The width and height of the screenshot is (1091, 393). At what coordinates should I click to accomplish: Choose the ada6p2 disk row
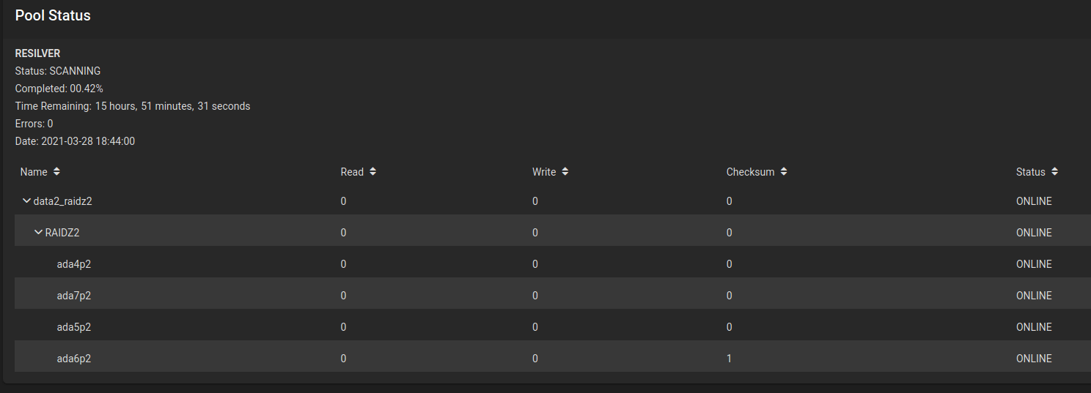(74, 359)
